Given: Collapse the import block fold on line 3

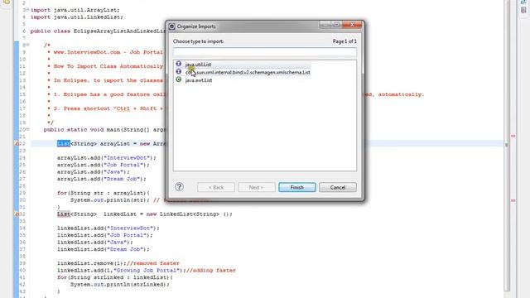Looking at the screenshot, I should 27,10.
